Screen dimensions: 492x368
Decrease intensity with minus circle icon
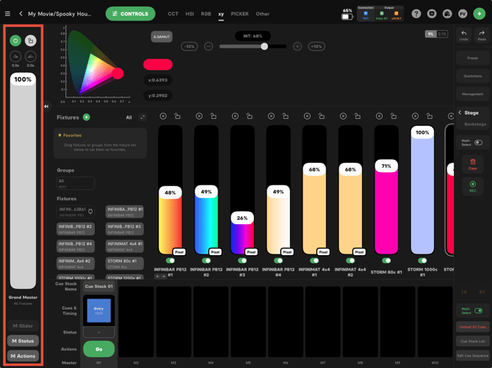tap(209, 47)
